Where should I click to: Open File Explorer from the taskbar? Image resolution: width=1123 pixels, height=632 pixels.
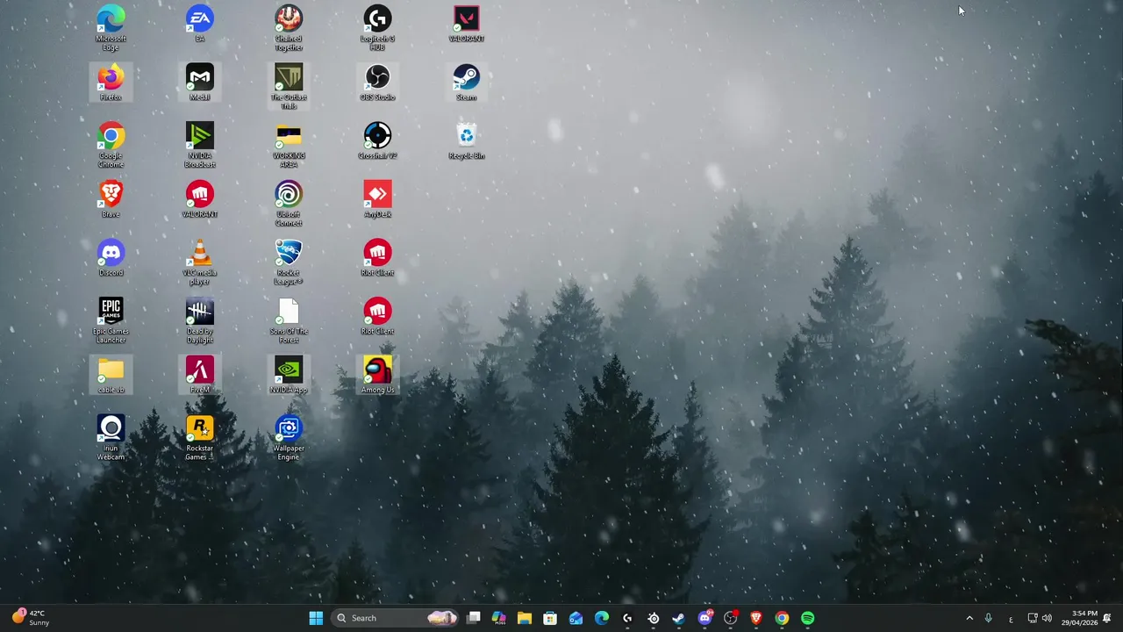[x=525, y=618]
